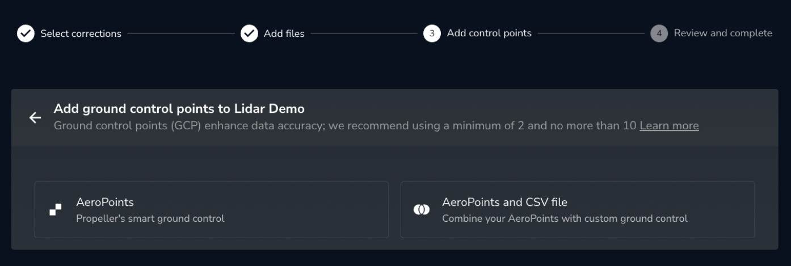Choose the AeroPoints and CSV file card
791x266 pixels.
point(578,210)
